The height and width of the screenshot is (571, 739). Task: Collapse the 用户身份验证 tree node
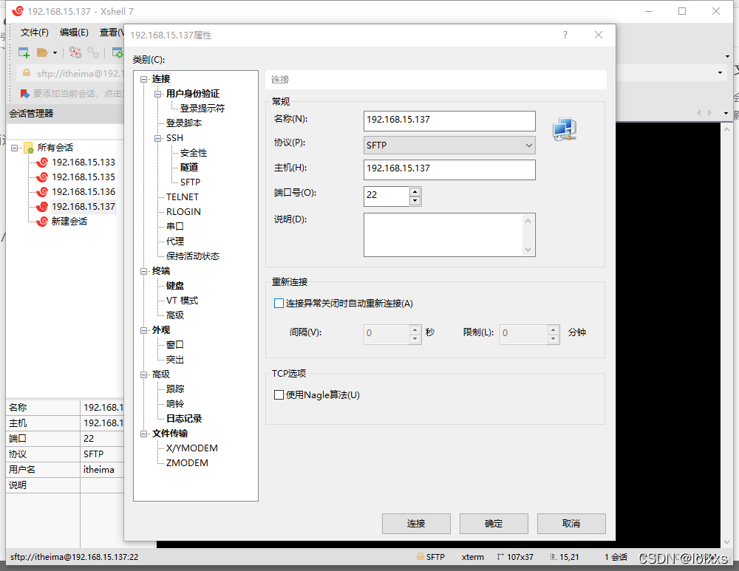click(x=157, y=94)
